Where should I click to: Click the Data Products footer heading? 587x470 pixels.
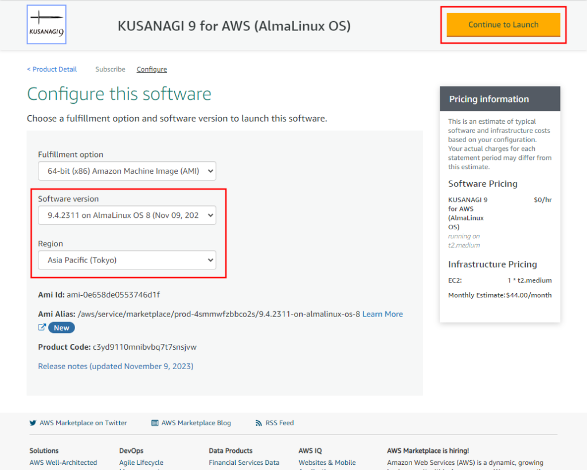click(x=230, y=451)
